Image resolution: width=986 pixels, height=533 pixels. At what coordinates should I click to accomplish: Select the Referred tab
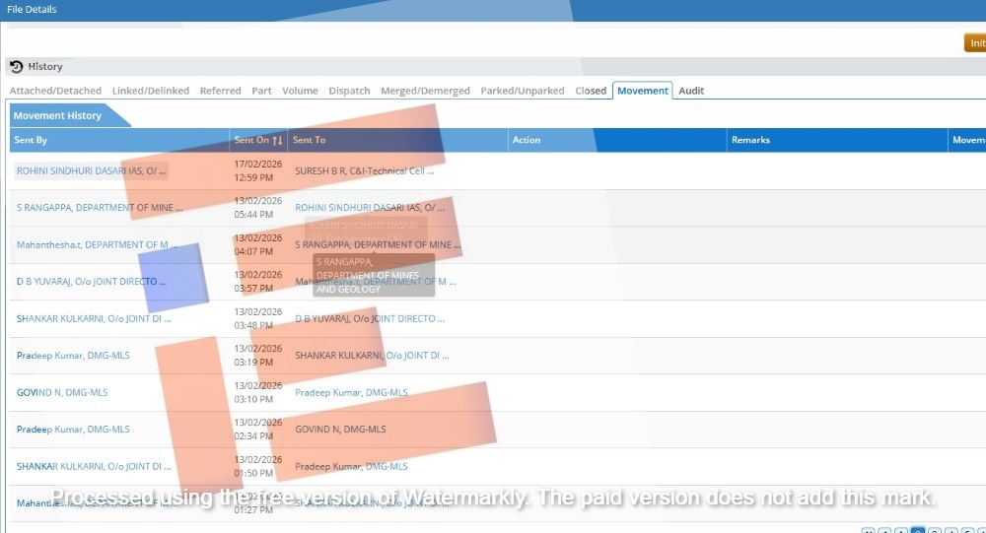pos(220,91)
